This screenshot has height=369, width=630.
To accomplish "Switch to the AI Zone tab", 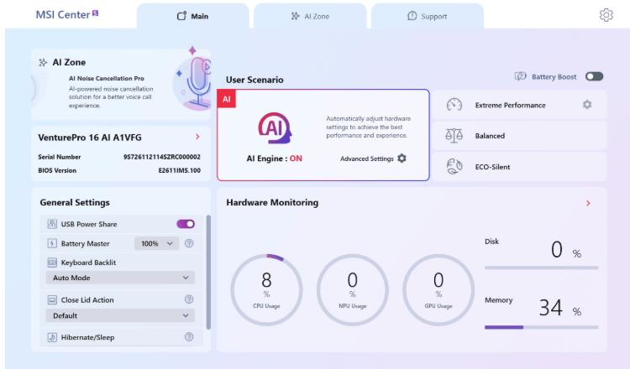I will (x=310, y=16).
